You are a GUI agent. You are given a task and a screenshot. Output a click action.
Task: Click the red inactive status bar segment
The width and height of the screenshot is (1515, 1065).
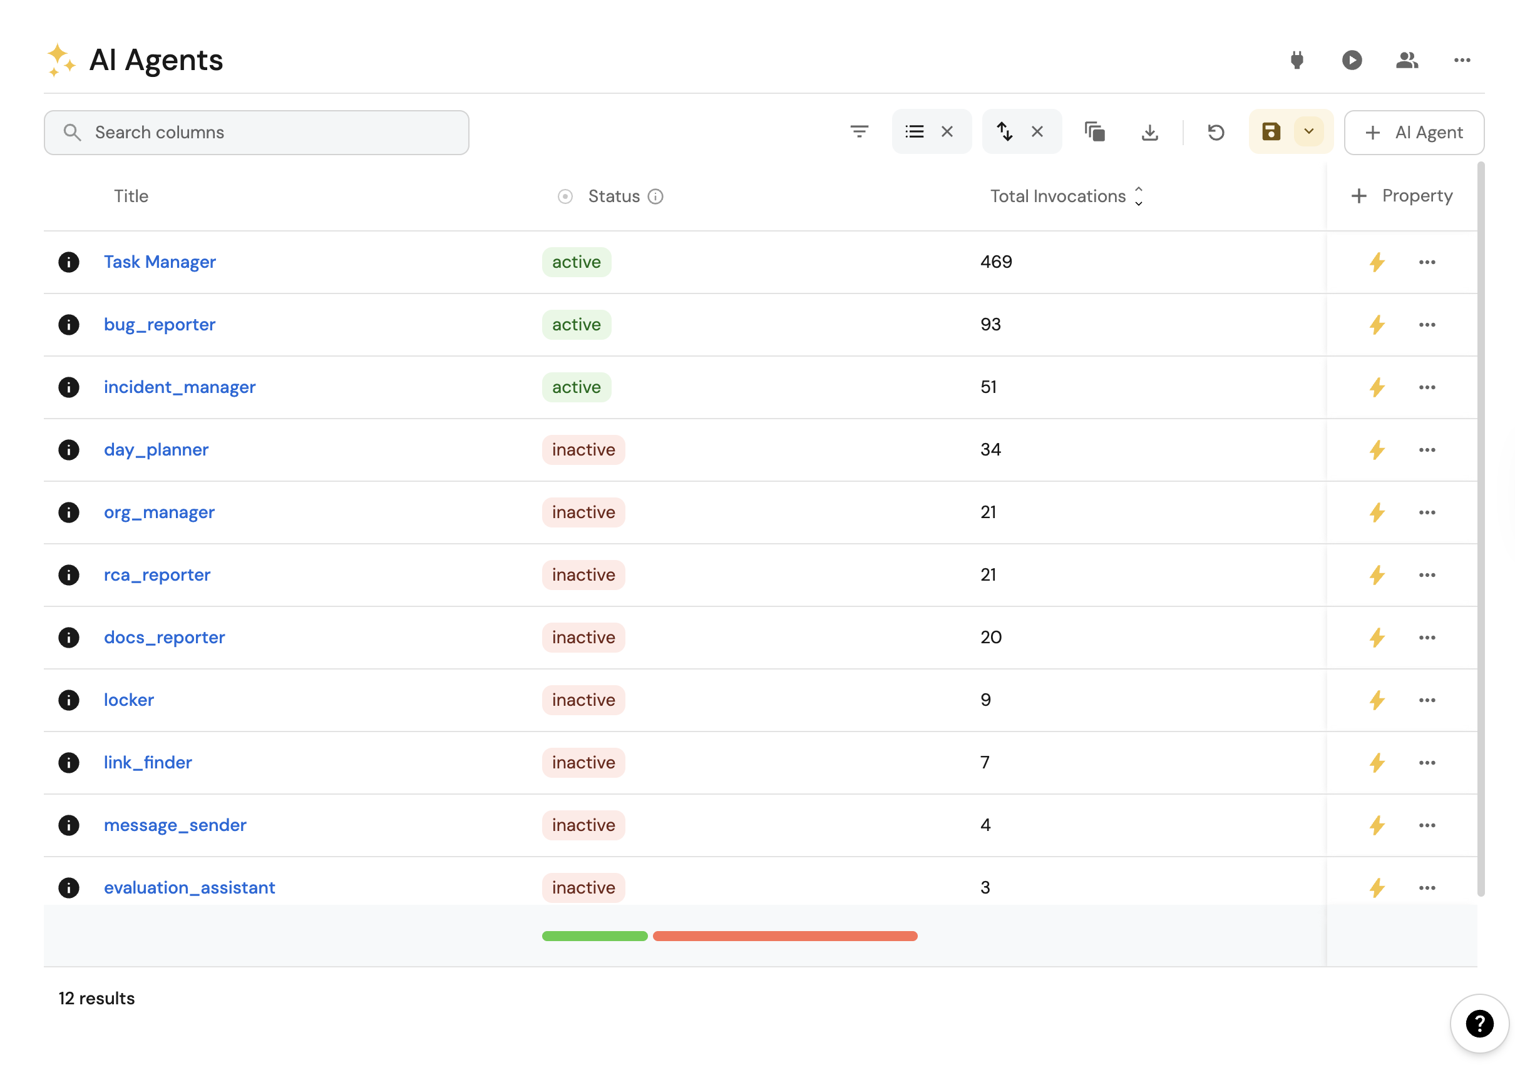pos(784,935)
